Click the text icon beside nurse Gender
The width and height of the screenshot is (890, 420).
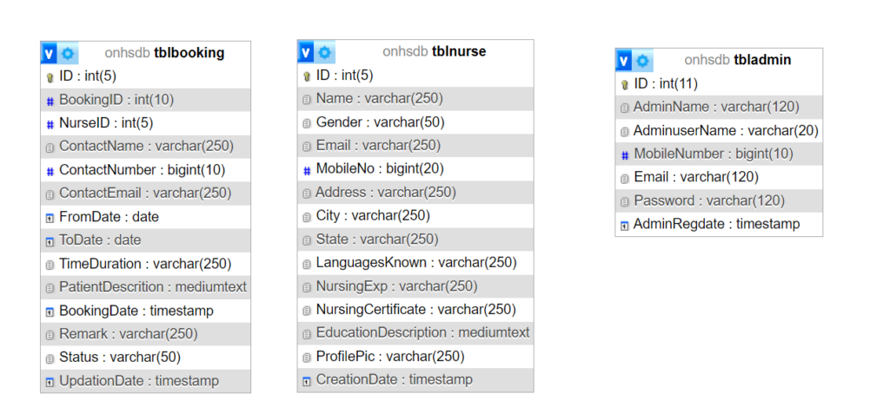[x=307, y=123]
